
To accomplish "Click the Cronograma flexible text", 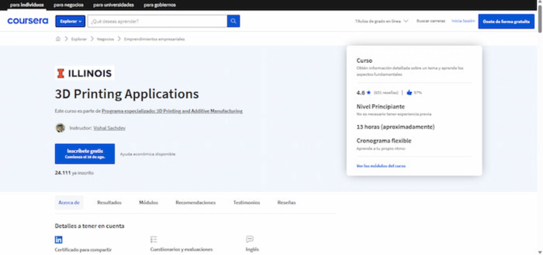I will tap(384, 141).
